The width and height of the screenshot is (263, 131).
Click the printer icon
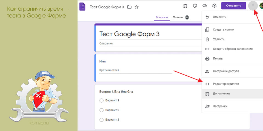pyautogui.click(x=207, y=59)
